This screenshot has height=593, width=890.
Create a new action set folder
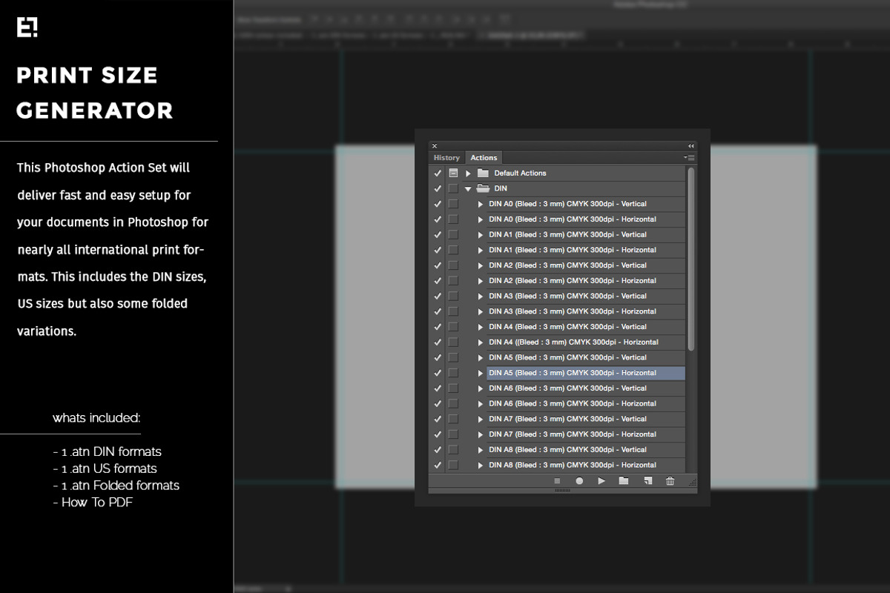click(624, 481)
